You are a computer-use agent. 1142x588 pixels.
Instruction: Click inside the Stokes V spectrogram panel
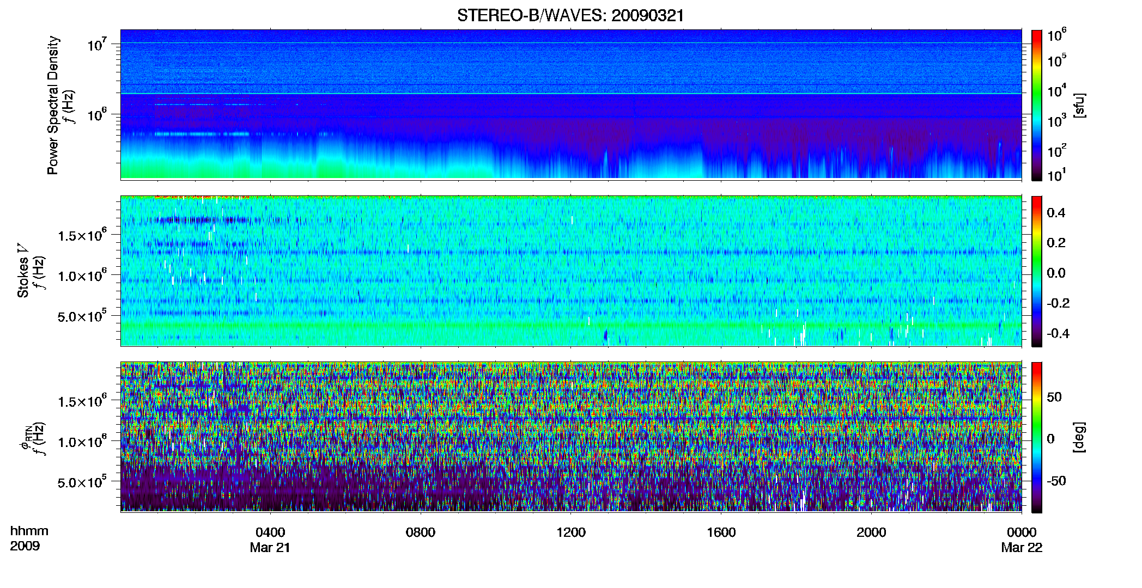(x=571, y=271)
